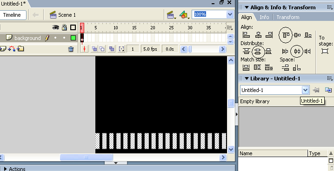This screenshot has width=334, height=171.
Task: Open the Library document dropdown
Action: pos(305,90)
